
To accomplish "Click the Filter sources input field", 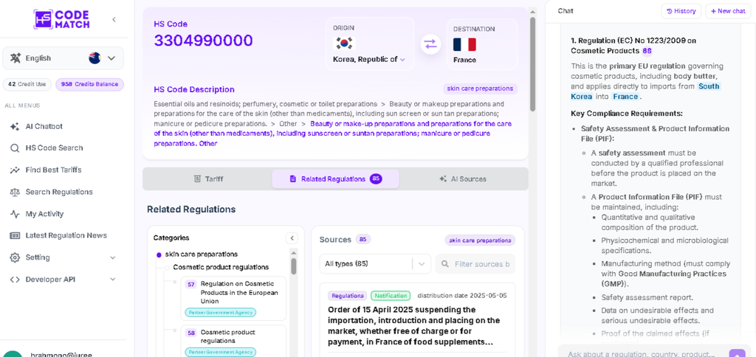I will [x=475, y=264].
